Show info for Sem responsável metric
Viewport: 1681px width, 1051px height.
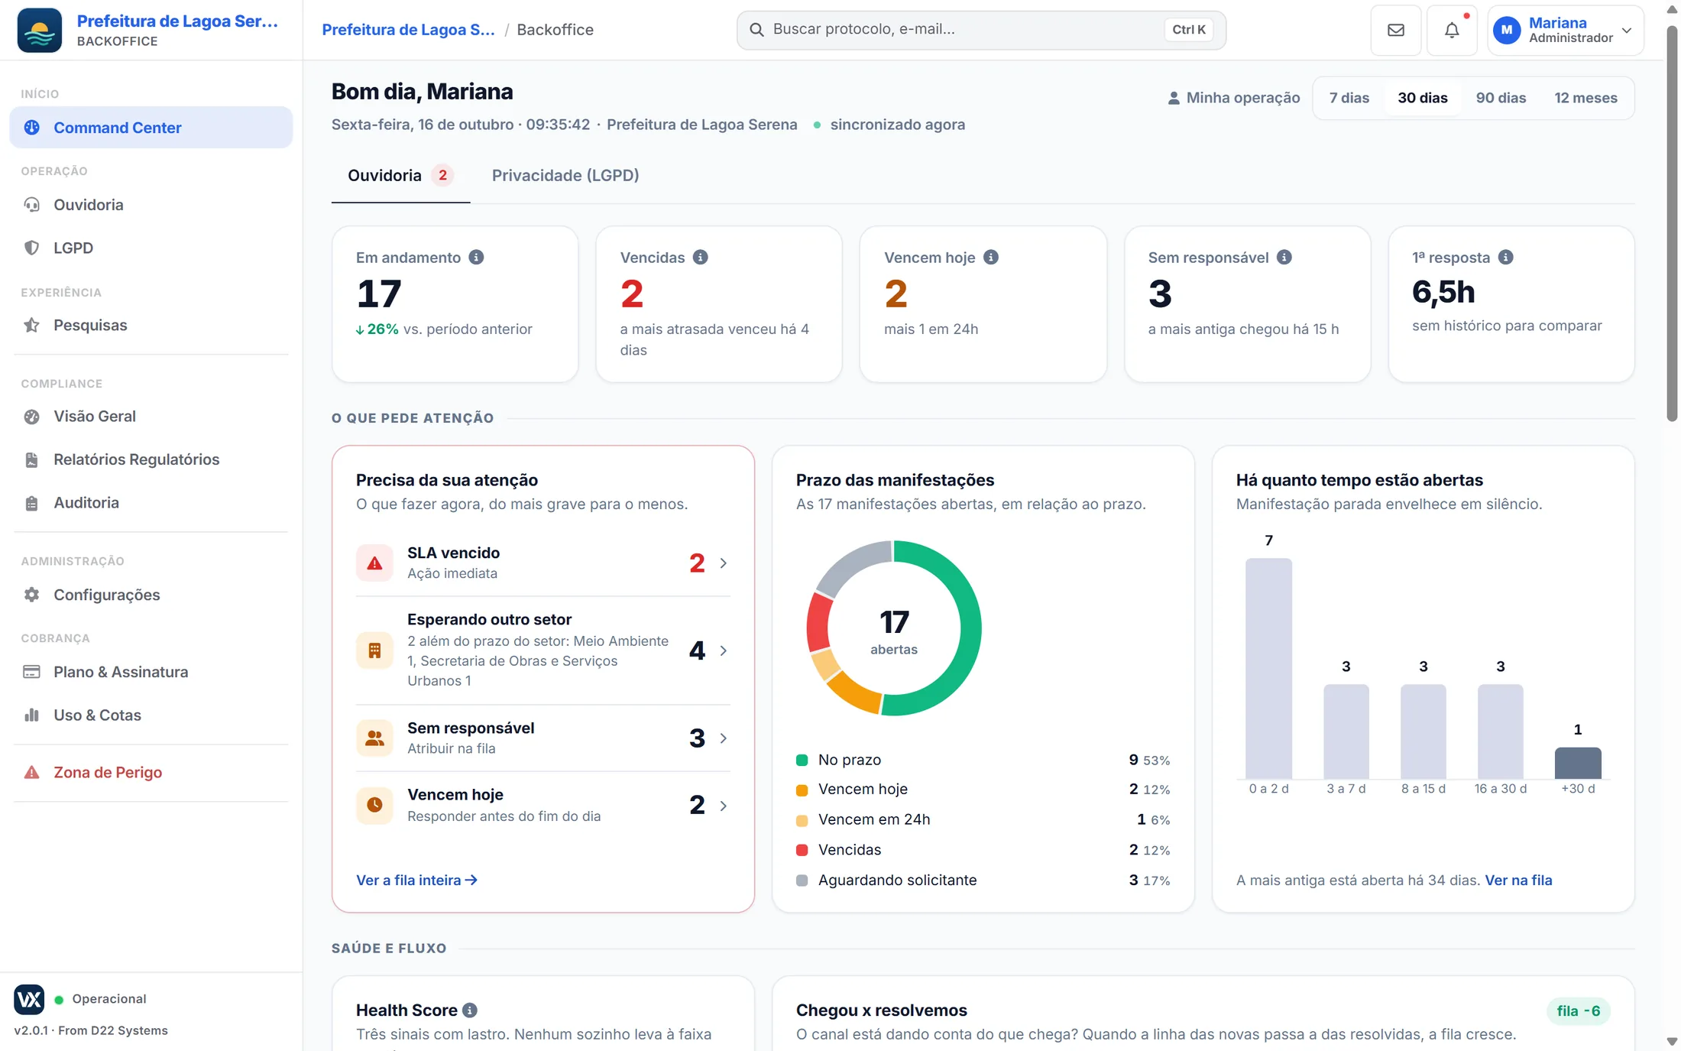coord(1284,257)
